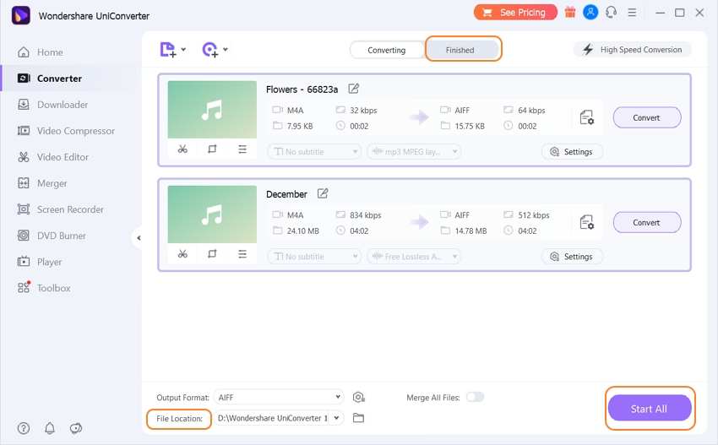Click the Load DVD disc icon

click(x=210, y=50)
